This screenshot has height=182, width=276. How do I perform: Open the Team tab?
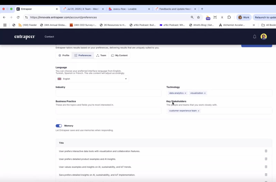point(101,55)
